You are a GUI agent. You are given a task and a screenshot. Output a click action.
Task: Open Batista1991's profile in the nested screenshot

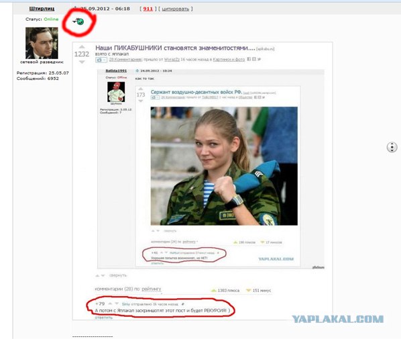coord(116,70)
